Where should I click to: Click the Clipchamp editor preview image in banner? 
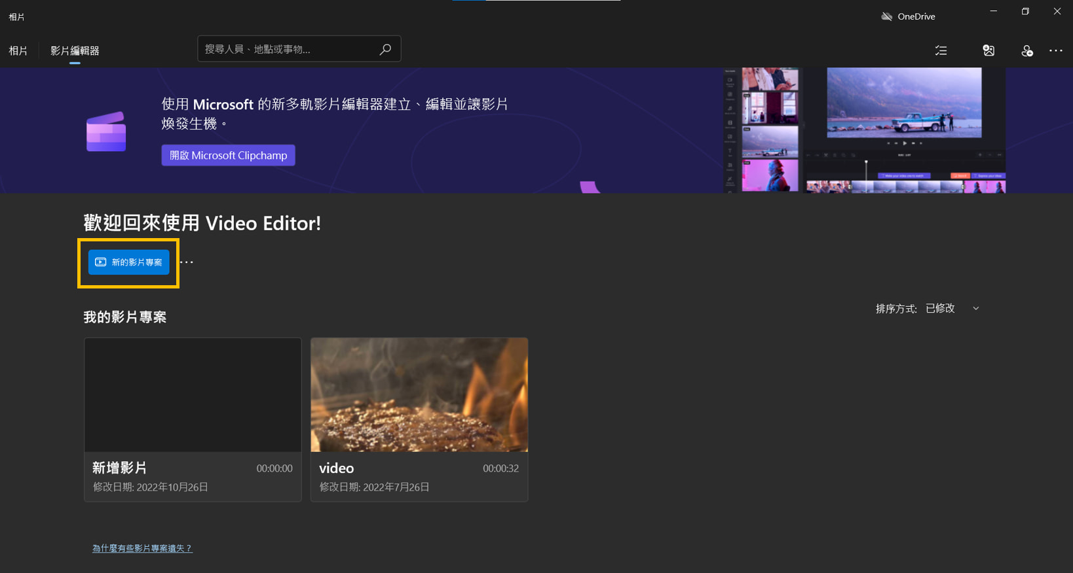pyautogui.click(x=865, y=130)
